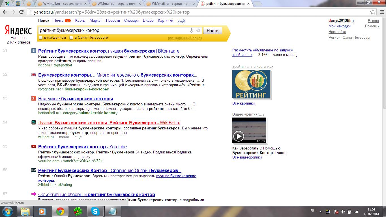Open Skype from the taskbar

coord(95,211)
